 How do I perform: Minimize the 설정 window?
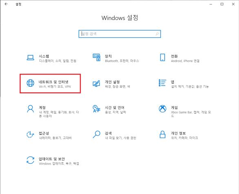coord(211,4)
